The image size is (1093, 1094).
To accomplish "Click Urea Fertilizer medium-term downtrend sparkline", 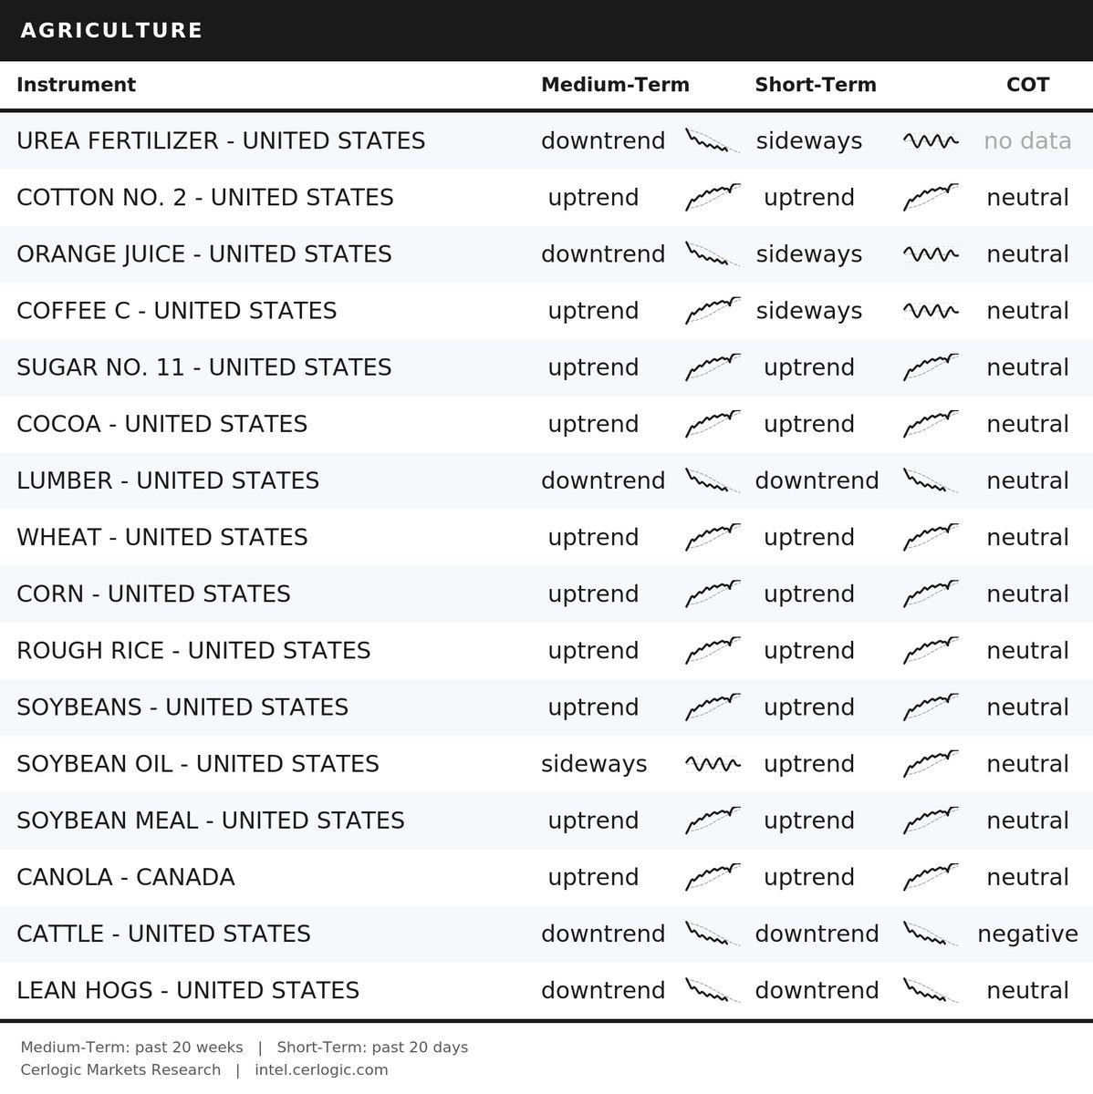I will coord(713,140).
